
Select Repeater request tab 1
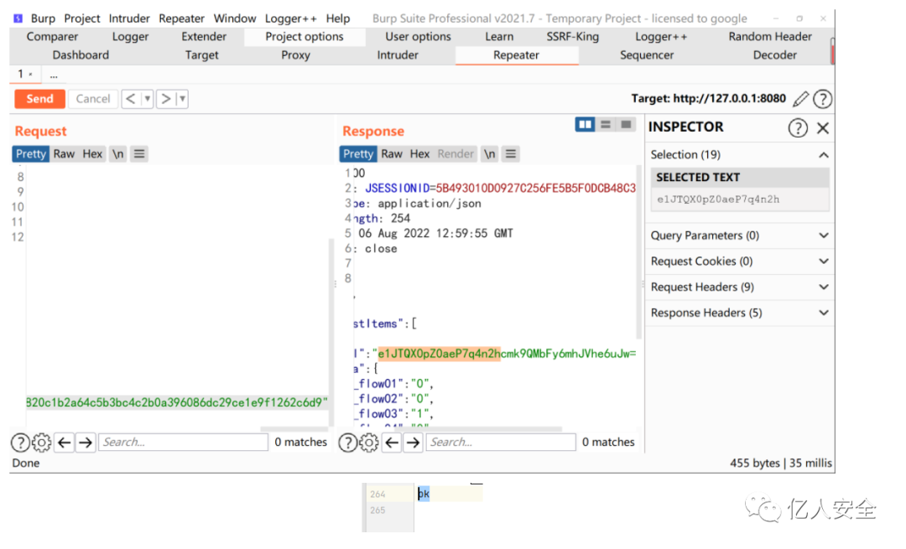pyautogui.click(x=23, y=75)
